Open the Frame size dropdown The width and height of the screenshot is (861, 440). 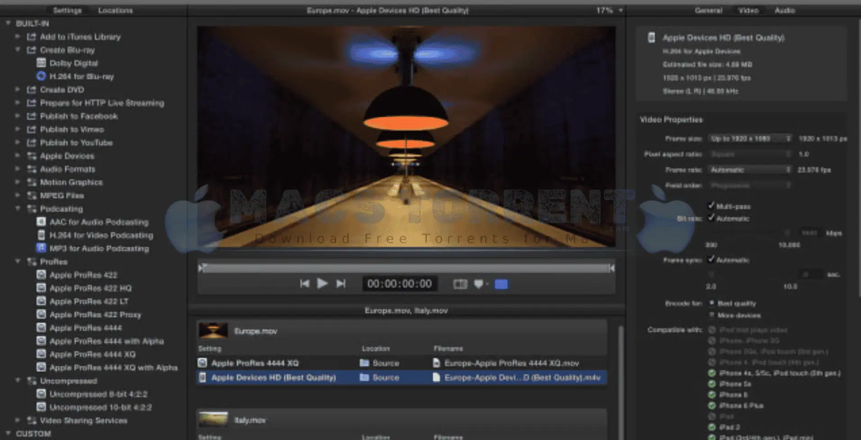[750, 138]
